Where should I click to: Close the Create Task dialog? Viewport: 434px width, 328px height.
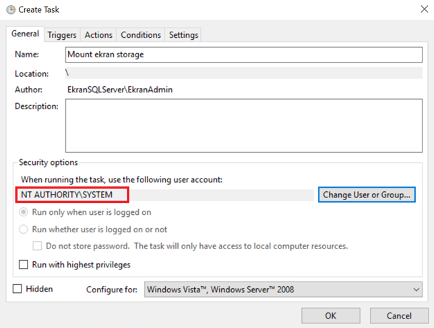point(424,9)
